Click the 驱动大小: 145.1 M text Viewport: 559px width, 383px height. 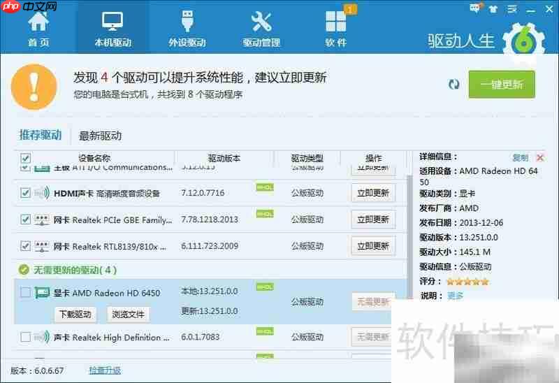(x=455, y=252)
